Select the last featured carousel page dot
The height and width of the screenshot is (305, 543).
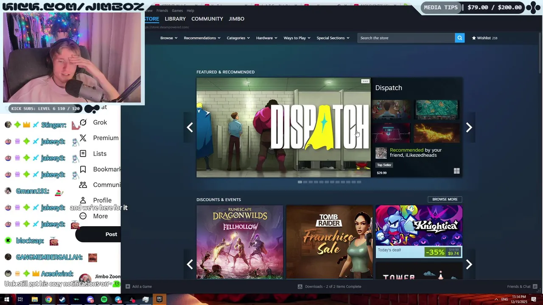pos(359,182)
